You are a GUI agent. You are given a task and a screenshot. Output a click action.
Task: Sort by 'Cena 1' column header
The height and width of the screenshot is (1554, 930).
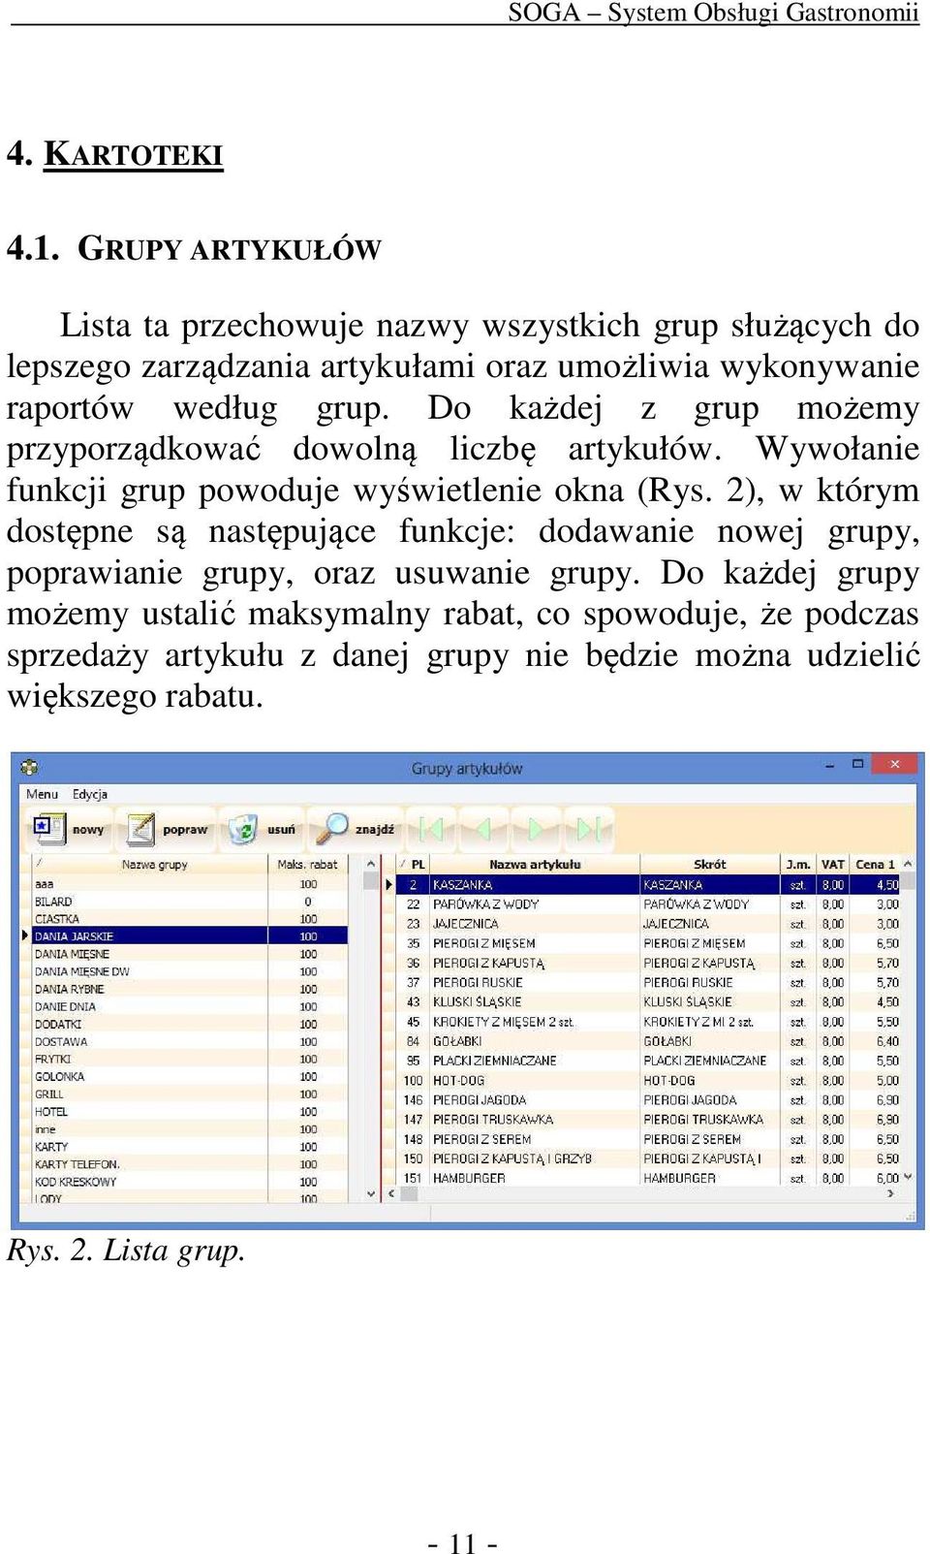pyautogui.click(x=875, y=864)
